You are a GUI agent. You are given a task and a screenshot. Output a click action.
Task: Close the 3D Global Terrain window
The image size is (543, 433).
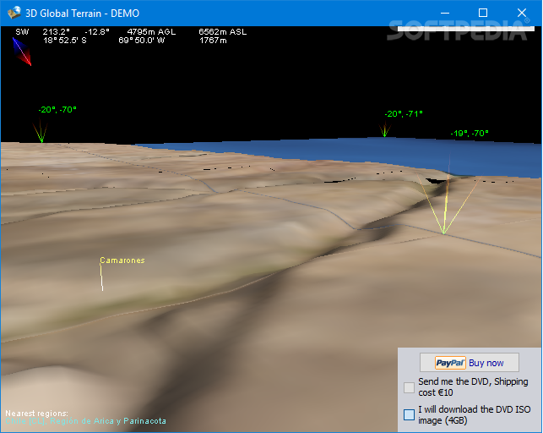click(x=522, y=14)
